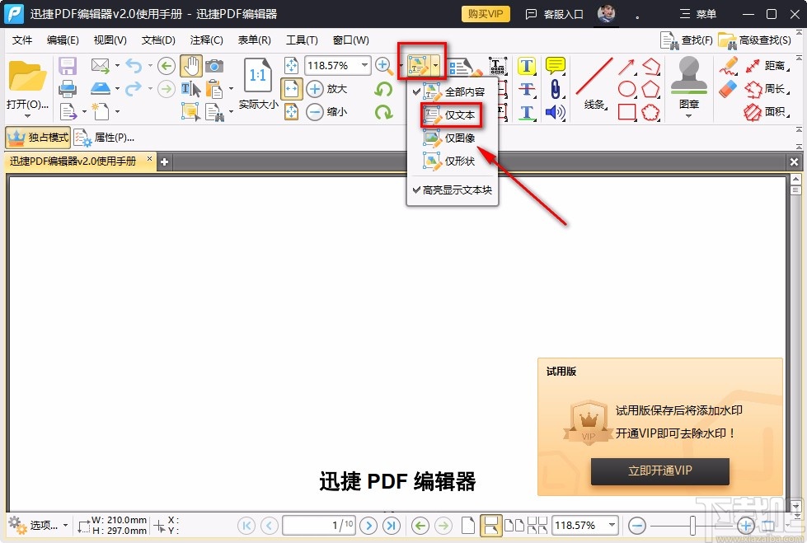807x543 pixels.
Task: Open the file attachment annotation tool
Action: click(556, 89)
